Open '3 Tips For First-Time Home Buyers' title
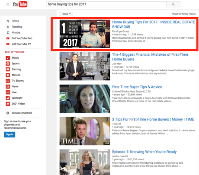This screenshot has width=199, height=175. point(153,119)
